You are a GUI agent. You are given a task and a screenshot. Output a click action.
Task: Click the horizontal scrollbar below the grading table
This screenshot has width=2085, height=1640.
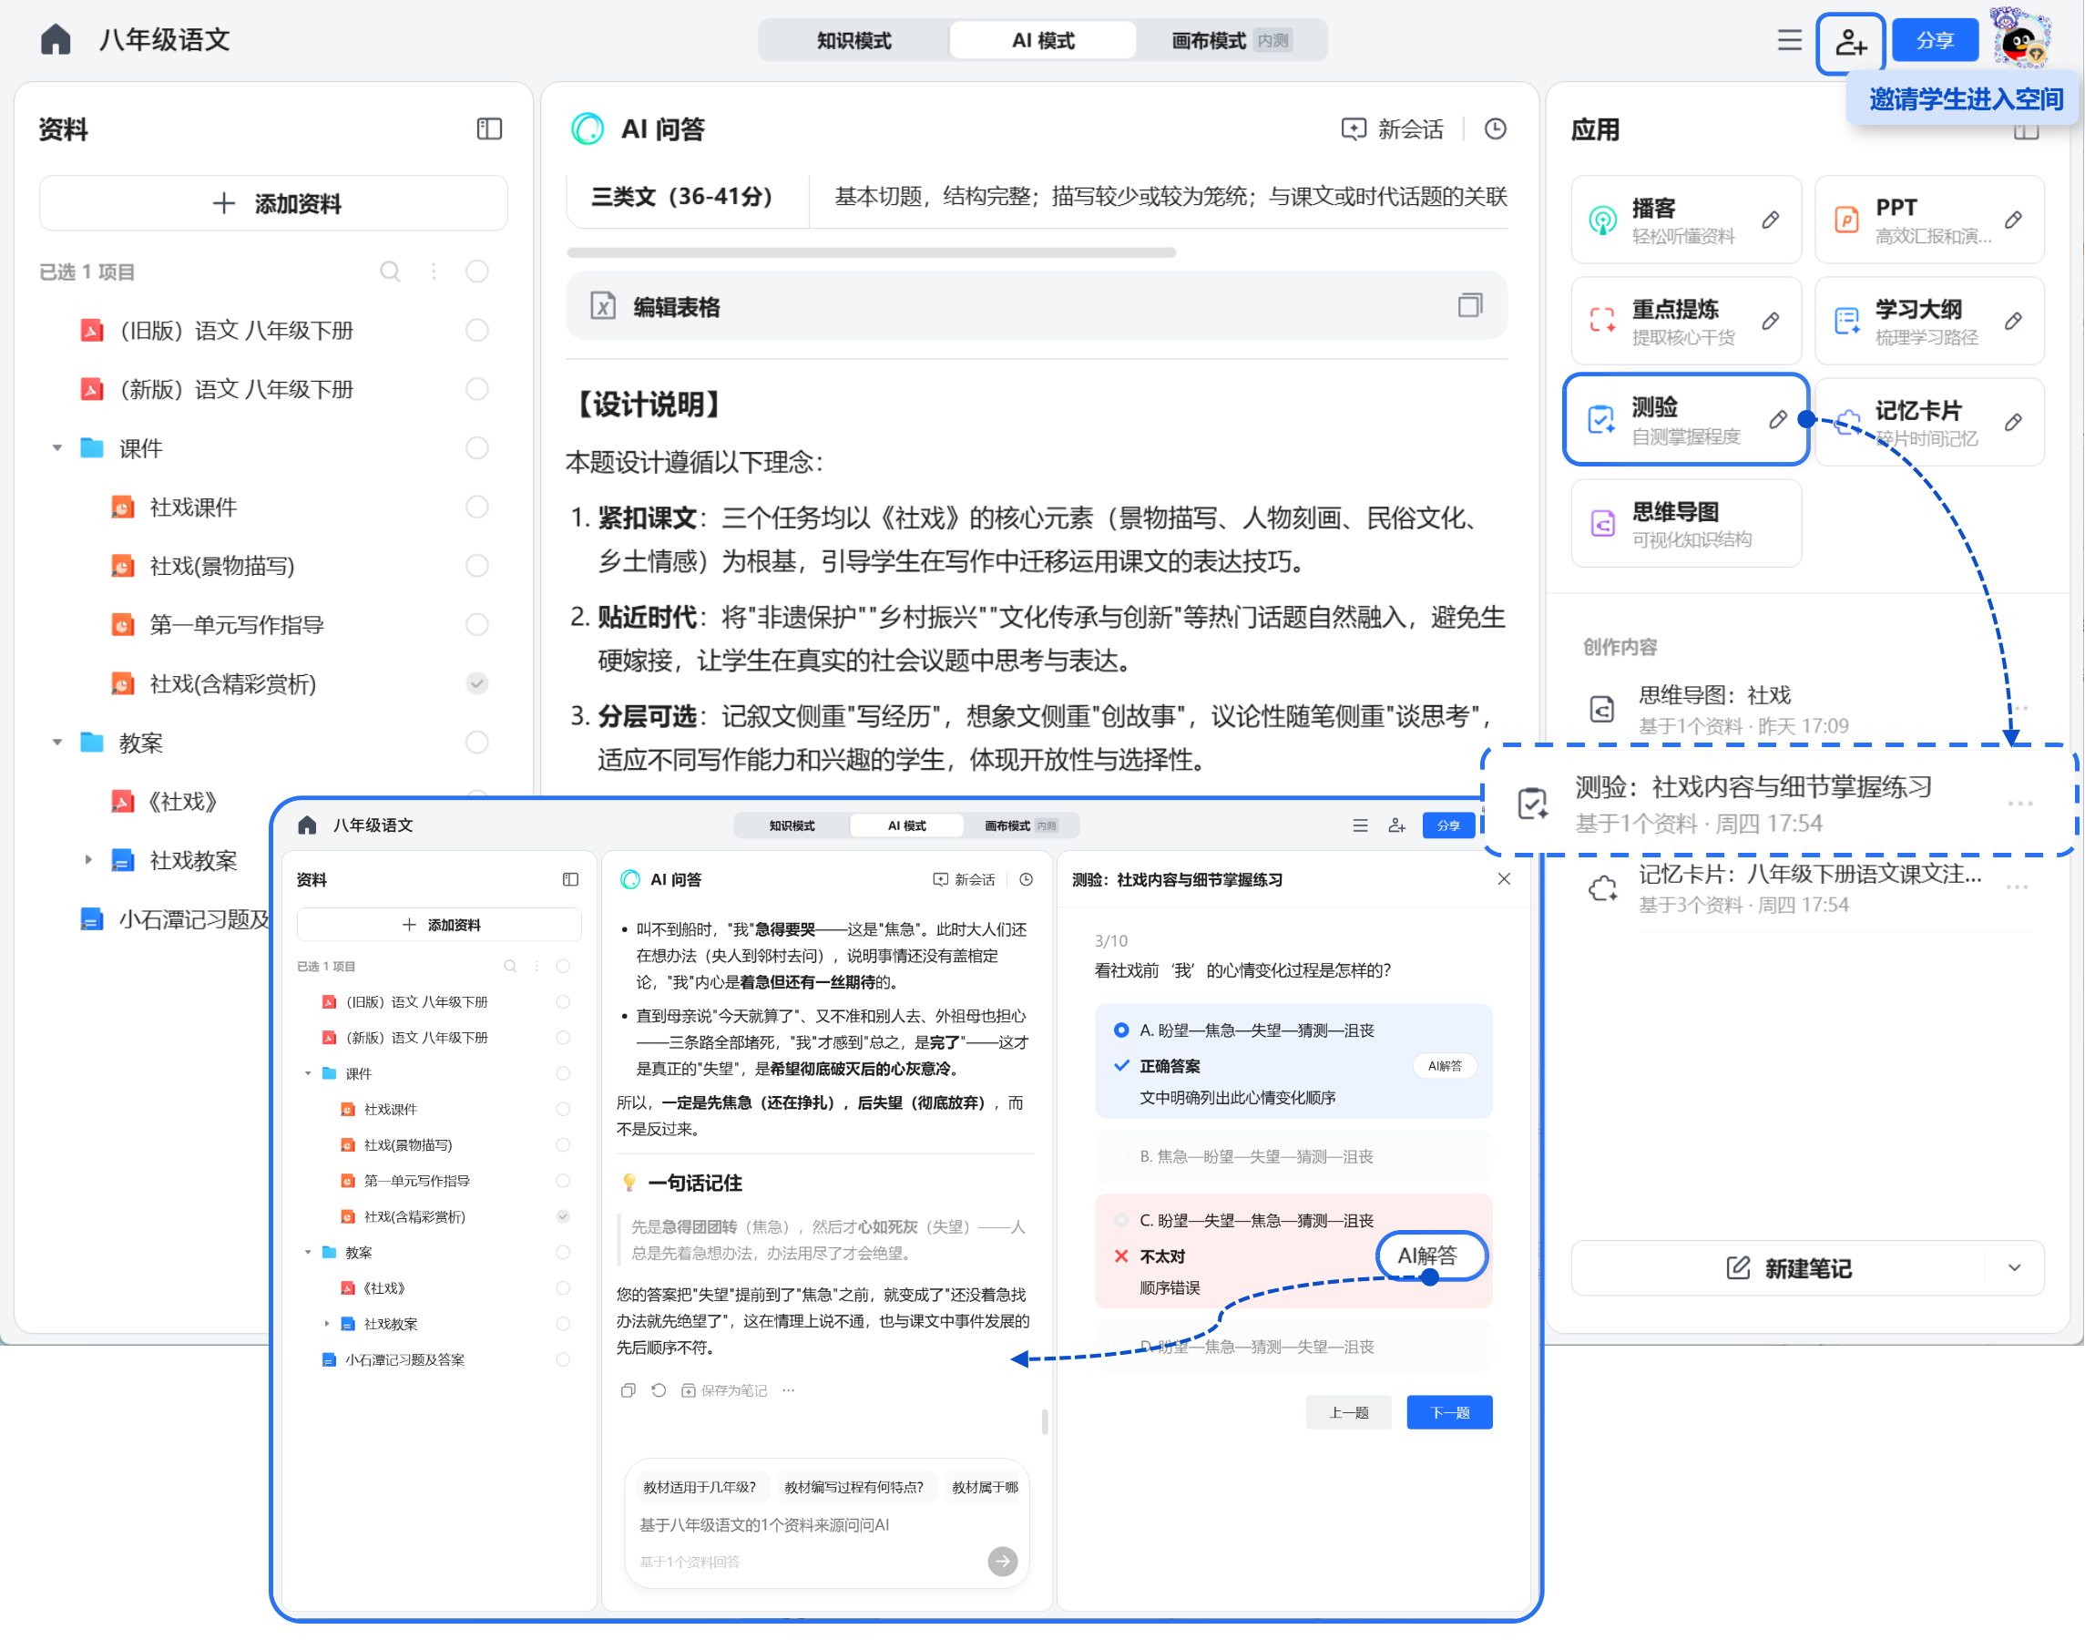872,252
